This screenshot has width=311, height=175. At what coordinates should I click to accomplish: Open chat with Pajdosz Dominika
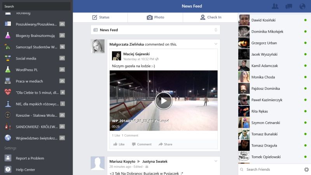pyautogui.click(x=274, y=89)
